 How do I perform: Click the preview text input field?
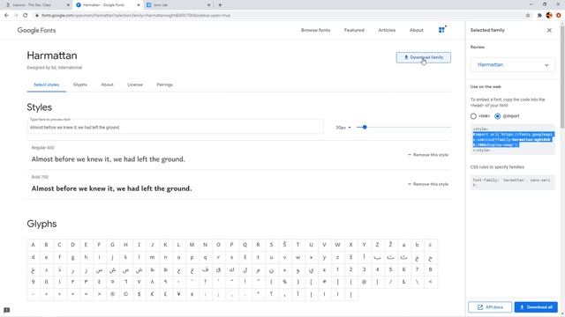pyautogui.click(x=175, y=127)
